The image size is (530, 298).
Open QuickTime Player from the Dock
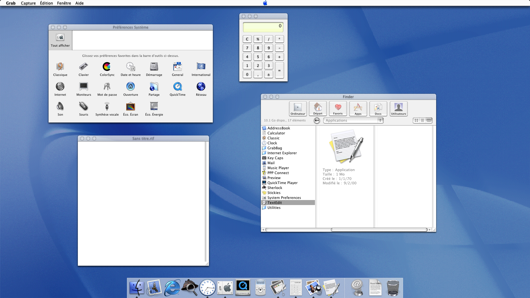click(x=243, y=288)
